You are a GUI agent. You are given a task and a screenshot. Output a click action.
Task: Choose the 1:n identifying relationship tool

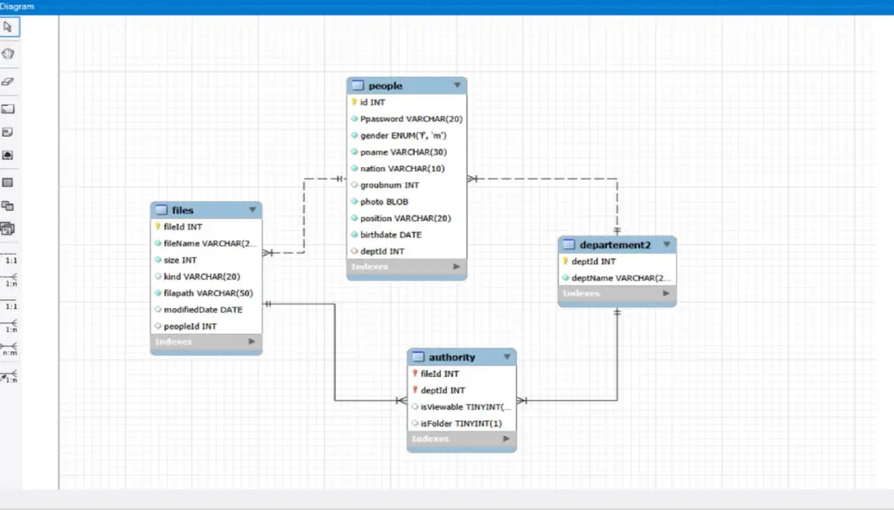[10, 327]
